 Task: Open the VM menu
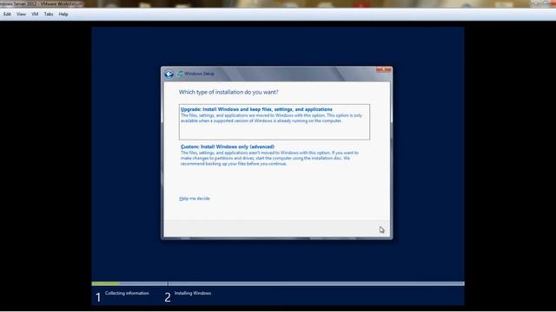[x=35, y=14]
